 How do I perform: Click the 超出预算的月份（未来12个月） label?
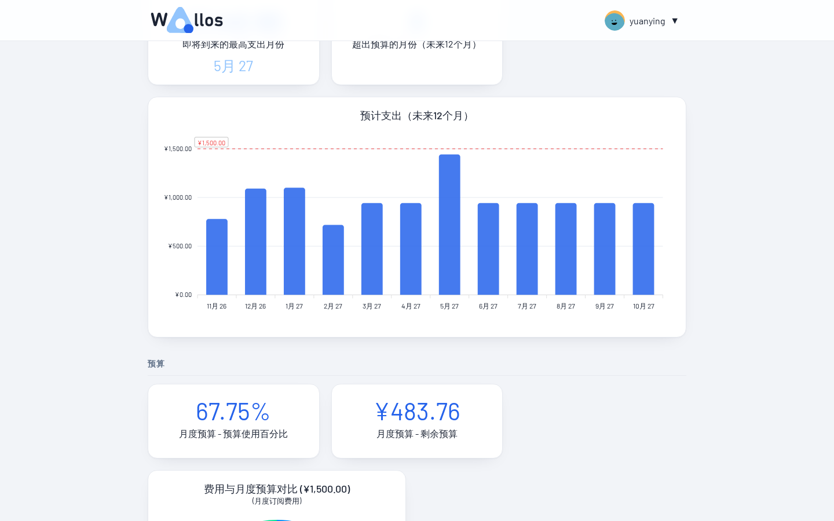click(x=417, y=45)
